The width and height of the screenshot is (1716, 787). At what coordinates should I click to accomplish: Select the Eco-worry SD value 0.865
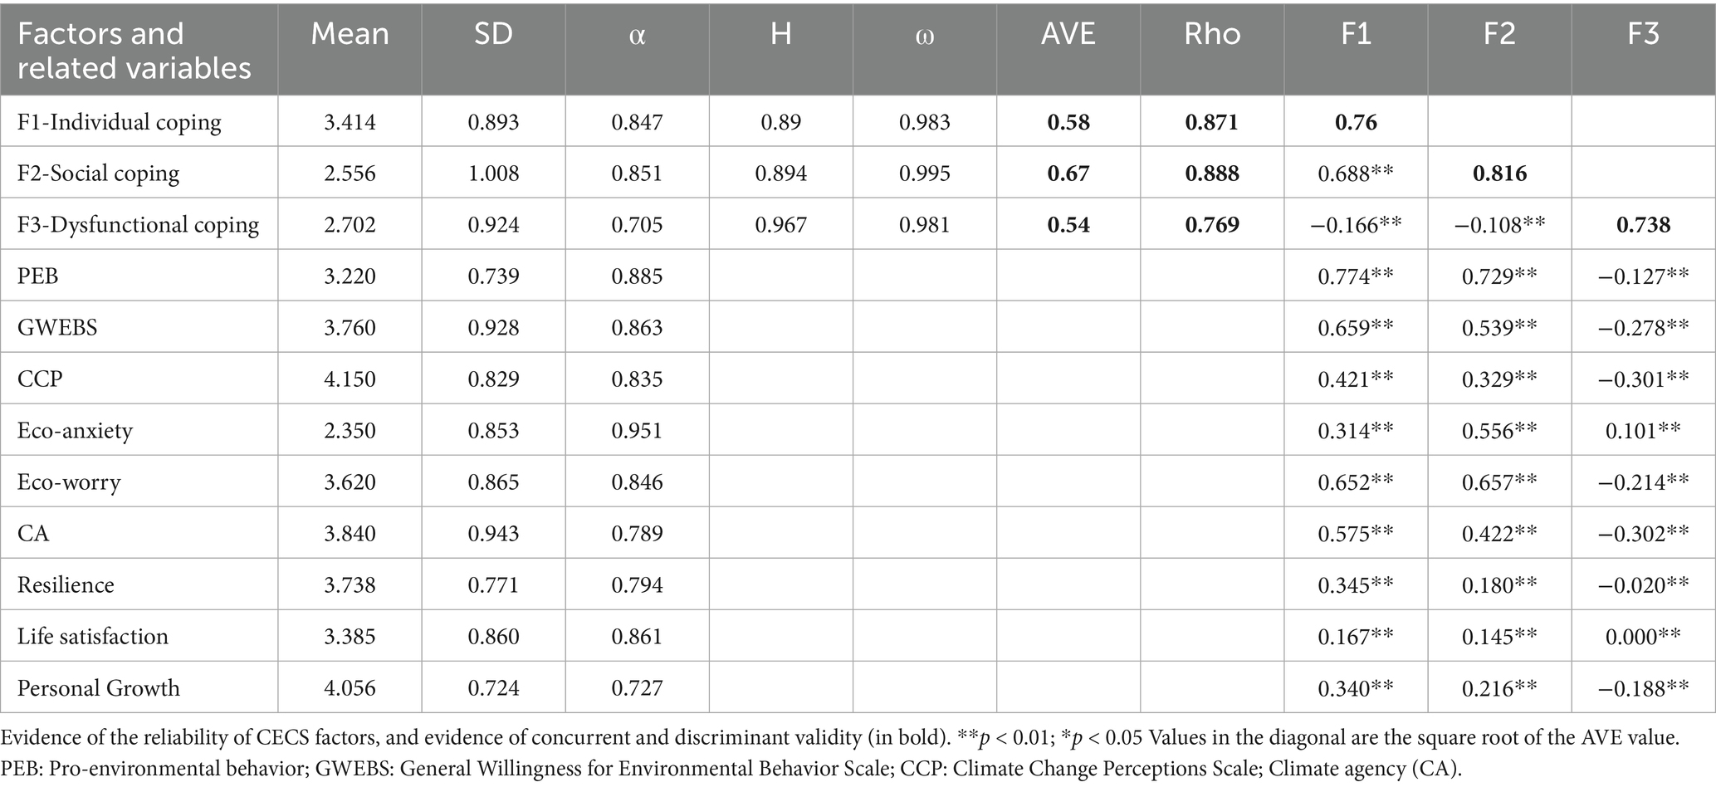point(493,482)
